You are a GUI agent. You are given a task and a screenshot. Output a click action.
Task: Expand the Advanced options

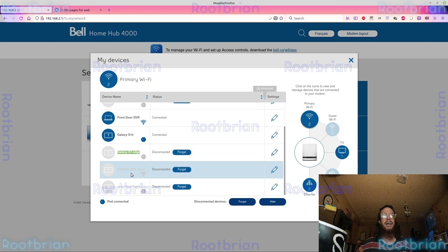pyautogui.click(x=265, y=89)
